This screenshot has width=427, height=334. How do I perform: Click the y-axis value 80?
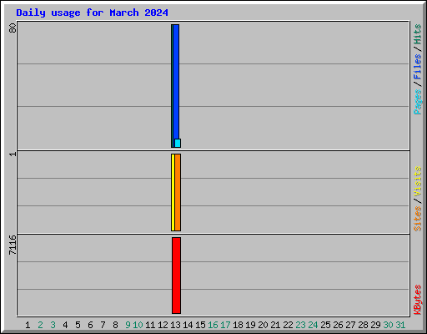click(13, 28)
